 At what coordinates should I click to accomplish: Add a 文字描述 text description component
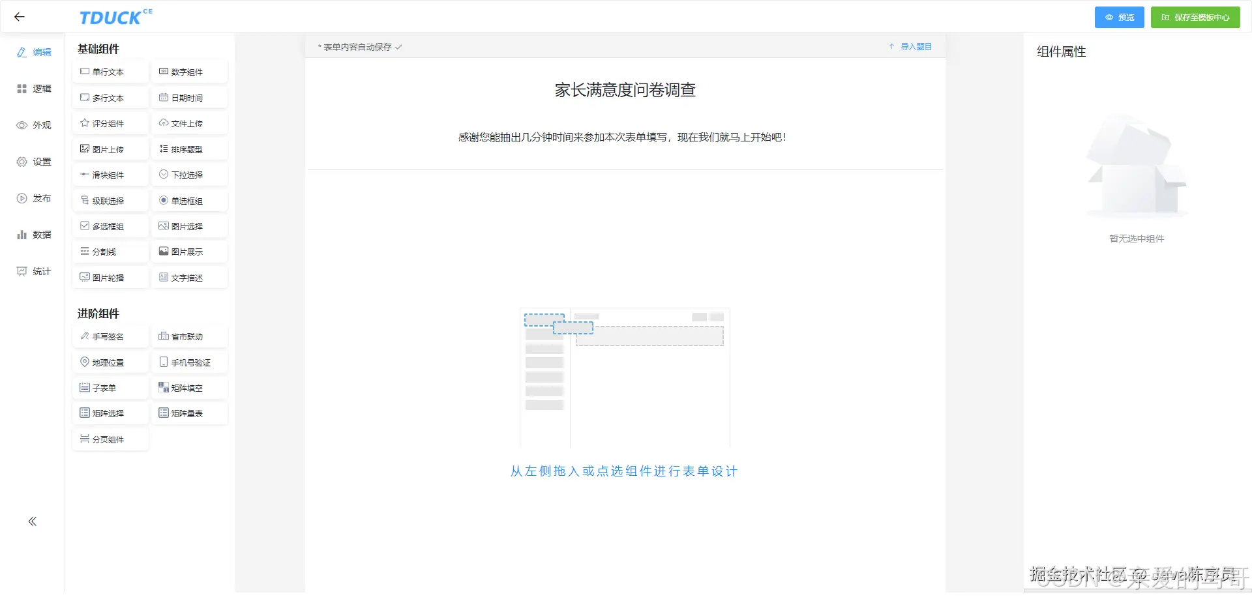pyautogui.click(x=190, y=278)
